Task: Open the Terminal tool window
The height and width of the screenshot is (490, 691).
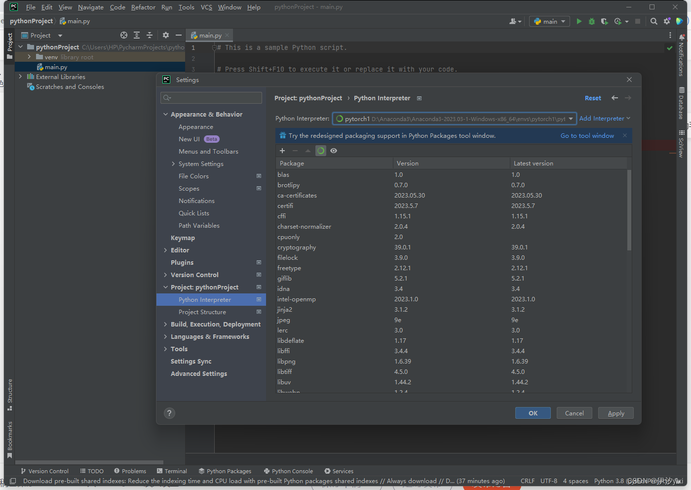Action: coord(172,471)
